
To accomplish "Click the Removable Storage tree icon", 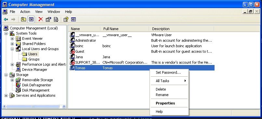I will point(18,80).
